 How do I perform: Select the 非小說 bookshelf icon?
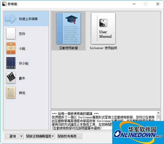pyautogui.click(x=11, y=63)
